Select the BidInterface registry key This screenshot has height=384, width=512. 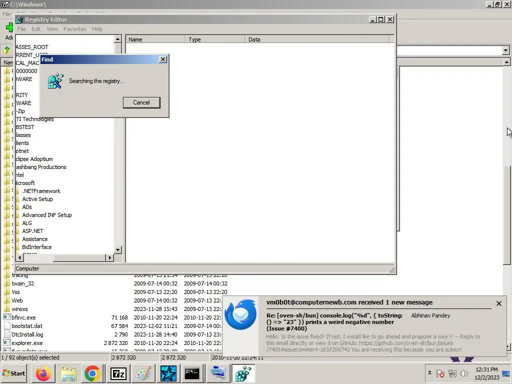[x=36, y=247]
